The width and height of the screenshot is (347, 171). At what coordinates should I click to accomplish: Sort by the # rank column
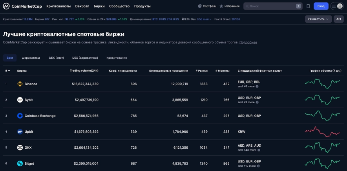7,70
